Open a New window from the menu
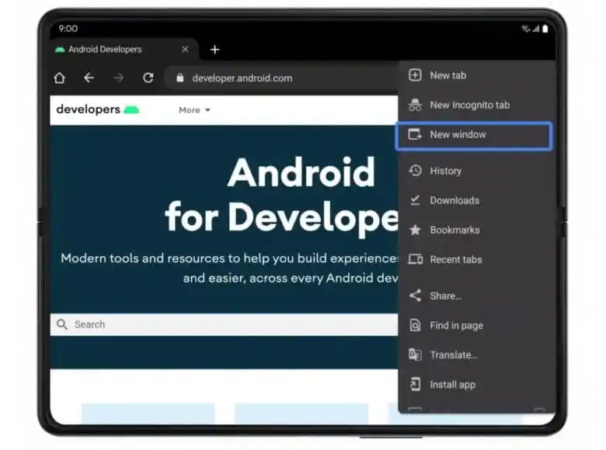Screen dimensions: 606x450 pyautogui.click(x=474, y=135)
